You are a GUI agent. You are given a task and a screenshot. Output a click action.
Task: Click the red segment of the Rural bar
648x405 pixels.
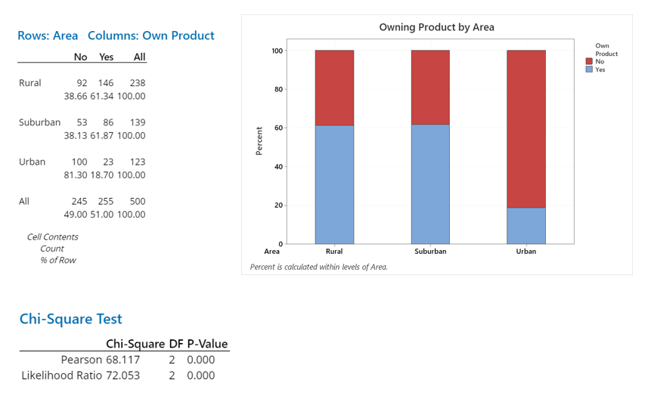click(334, 88)
